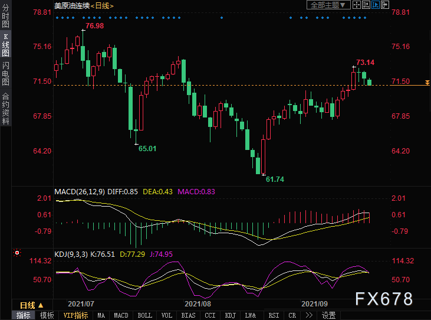Apply the BIAS indicator
The height and width of the screenshot is (320, 431).
click(188, 315)
